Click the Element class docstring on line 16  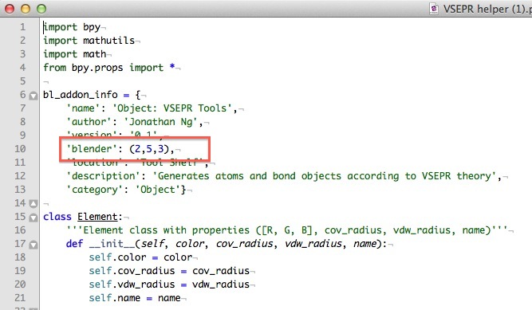coord(286,230)
